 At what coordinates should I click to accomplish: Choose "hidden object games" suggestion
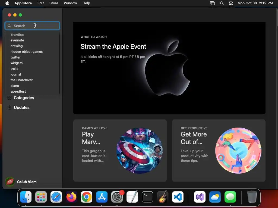27,52
